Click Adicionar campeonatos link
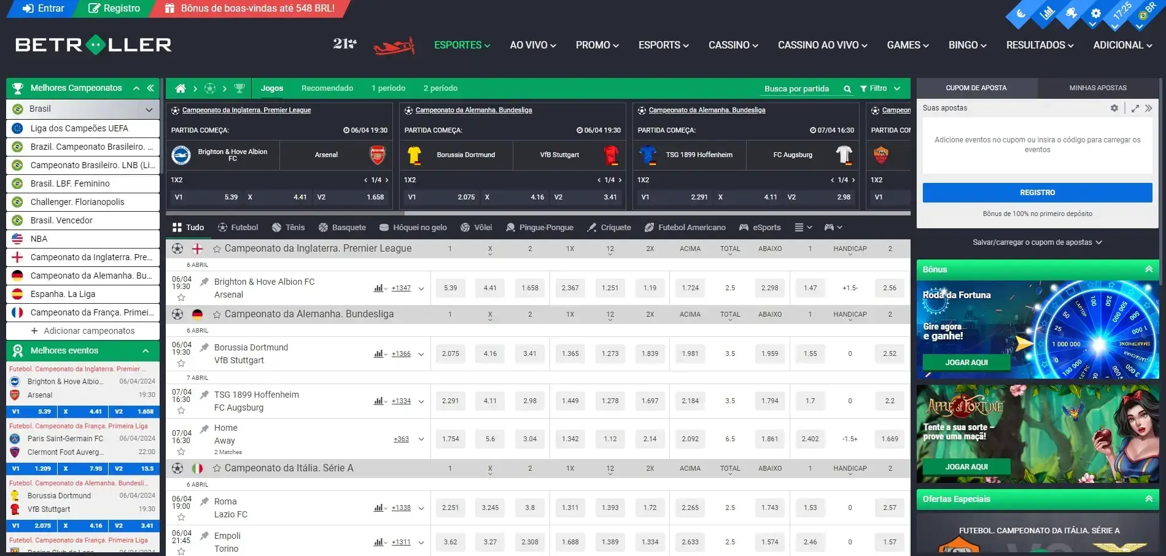The image size is (1166, 556). 89,331
